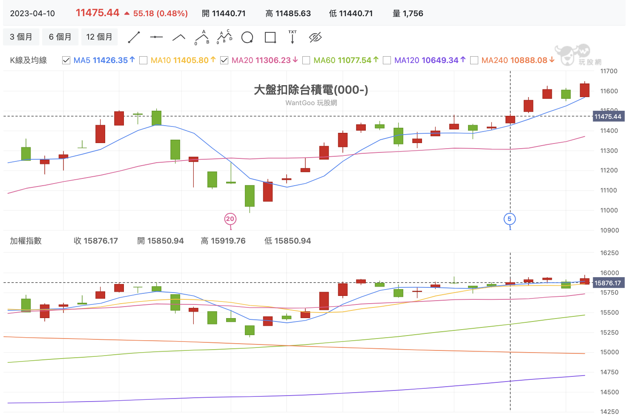The image size is (626, 419).
Task: Select the rectangle drawing tool
Action: [x=270, y=37]
